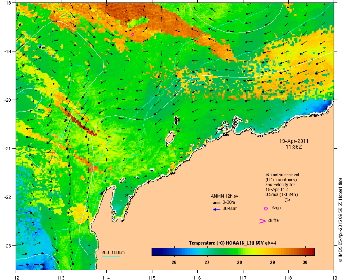Click the vertical IMOS Hobart time caption
This screenshot has width=346, height=280.
click(x=341, y=221)
